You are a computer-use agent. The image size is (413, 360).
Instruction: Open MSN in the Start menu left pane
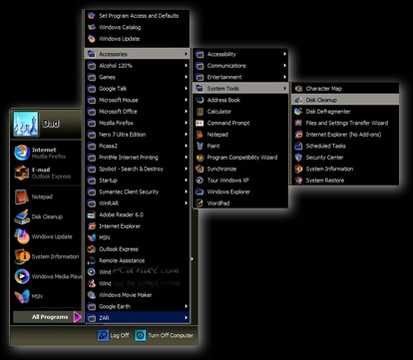[47, 296]
